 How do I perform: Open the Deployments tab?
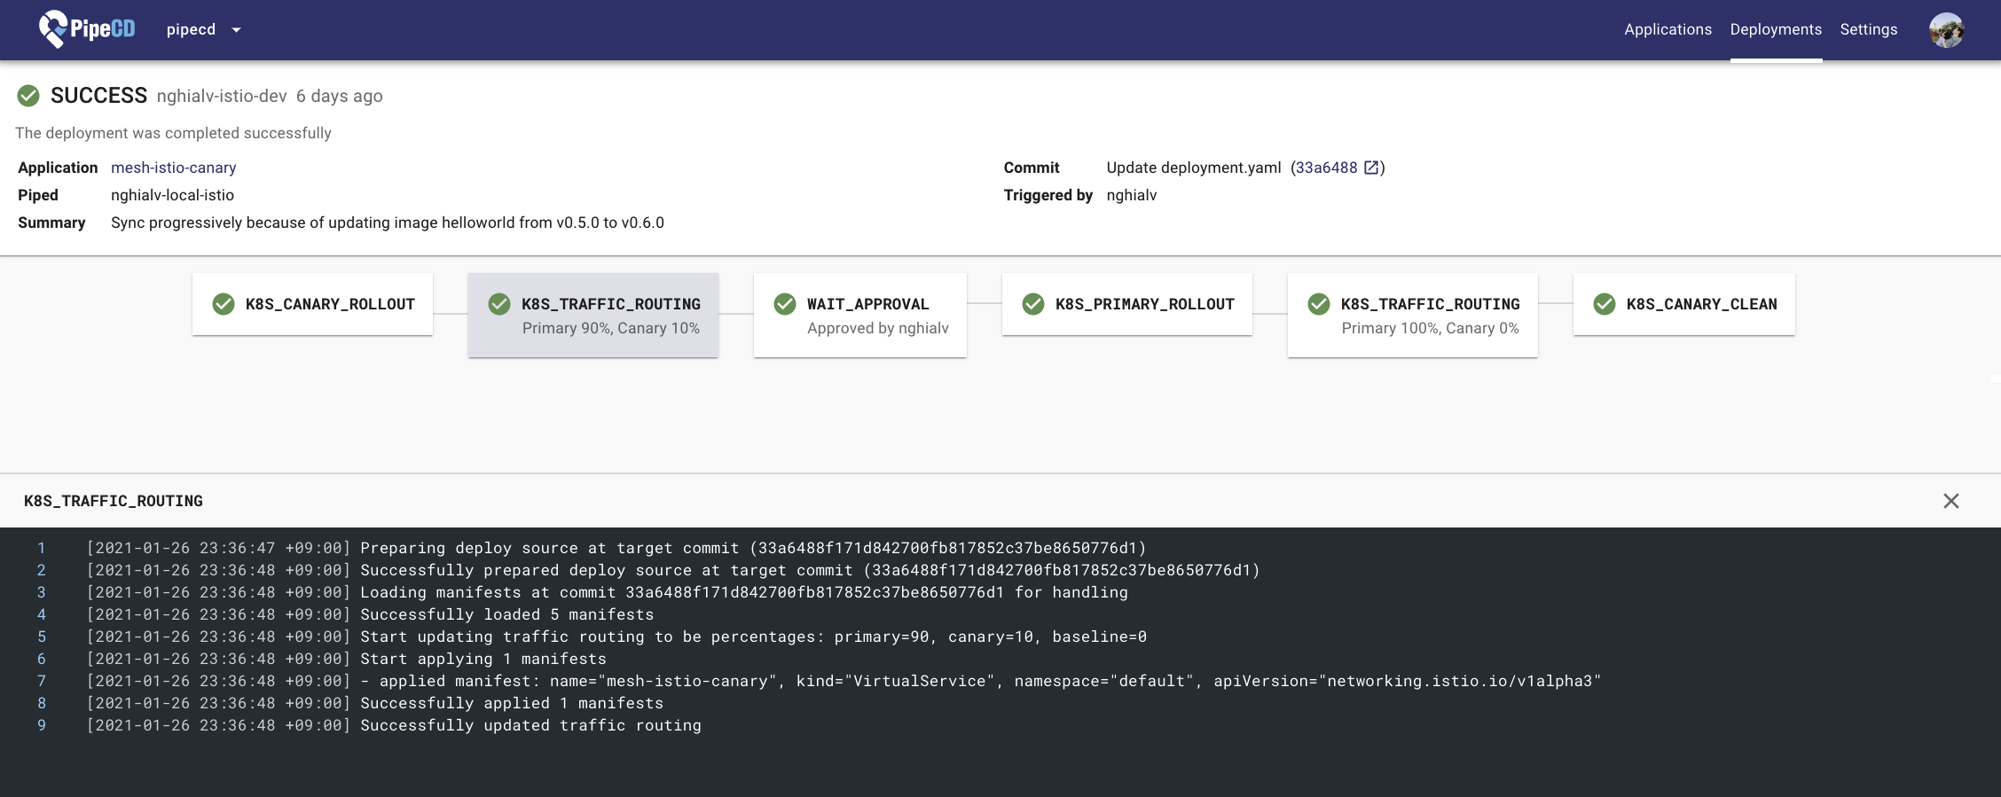[x=1775, y=29]
